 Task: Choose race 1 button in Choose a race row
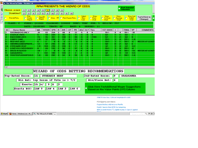click(x=24, y=10)
